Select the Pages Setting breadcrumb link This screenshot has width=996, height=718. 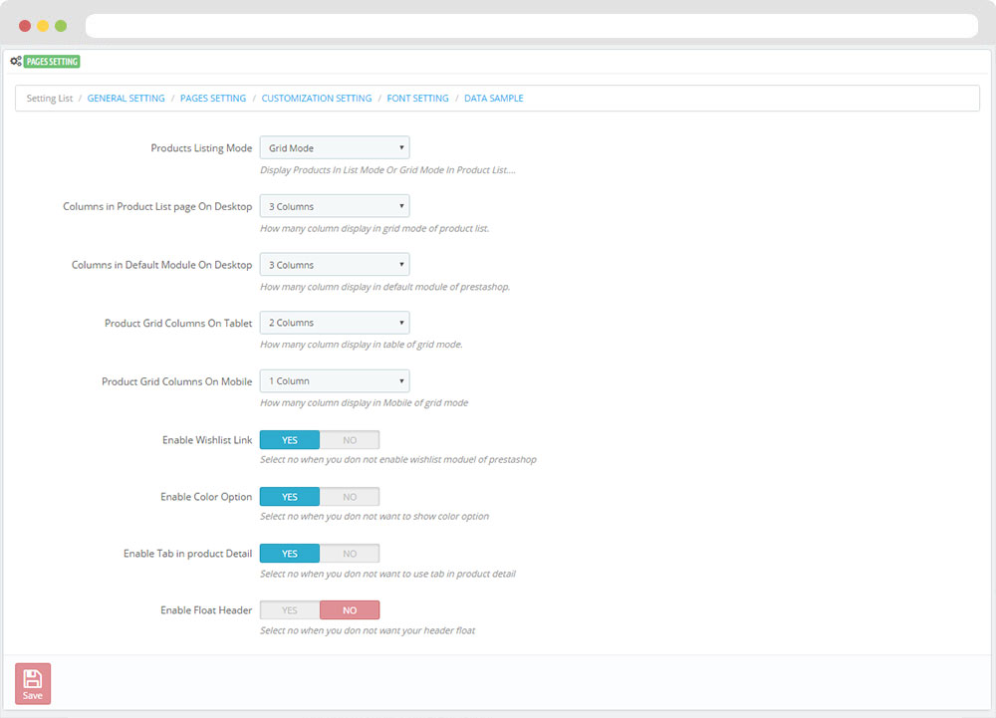(x=213, y=99)
